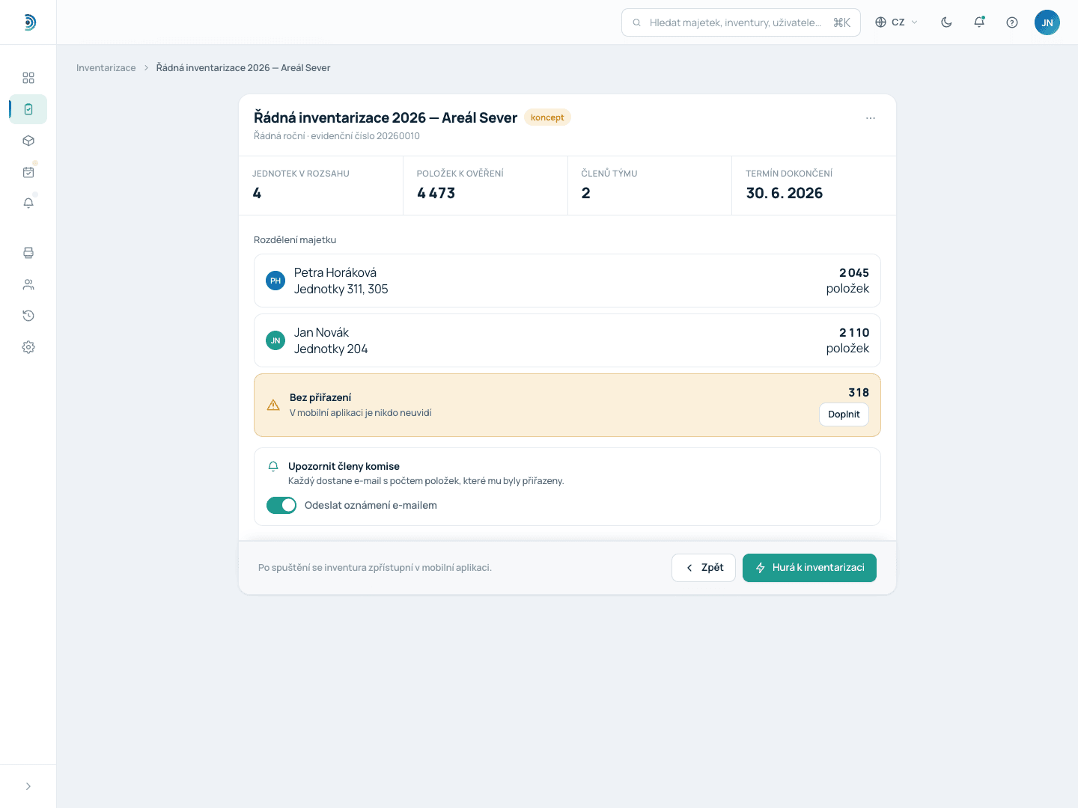The width and height of the screenshot is (1078, 808).
Task: Open notifications bell in top bar
Action: click(x=979, y=22)
